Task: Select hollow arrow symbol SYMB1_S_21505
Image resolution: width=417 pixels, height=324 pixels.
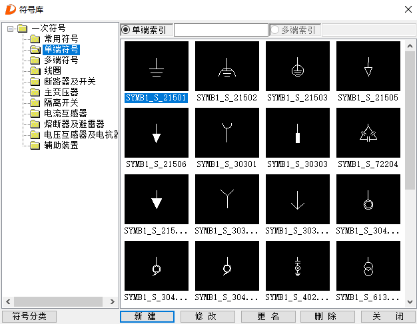Action: [x=368, y=66]
